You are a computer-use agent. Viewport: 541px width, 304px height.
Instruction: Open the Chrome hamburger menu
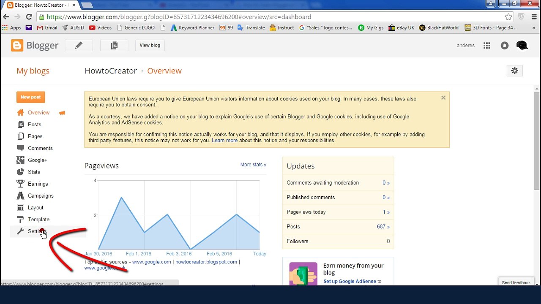(x=533, y=17)
